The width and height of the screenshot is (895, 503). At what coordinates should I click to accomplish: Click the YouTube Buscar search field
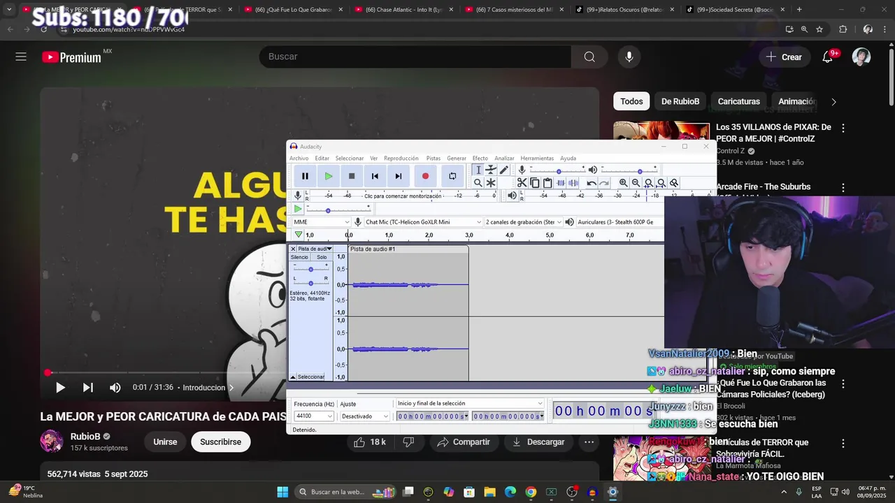pyautogui.click(x=415, y=57)
